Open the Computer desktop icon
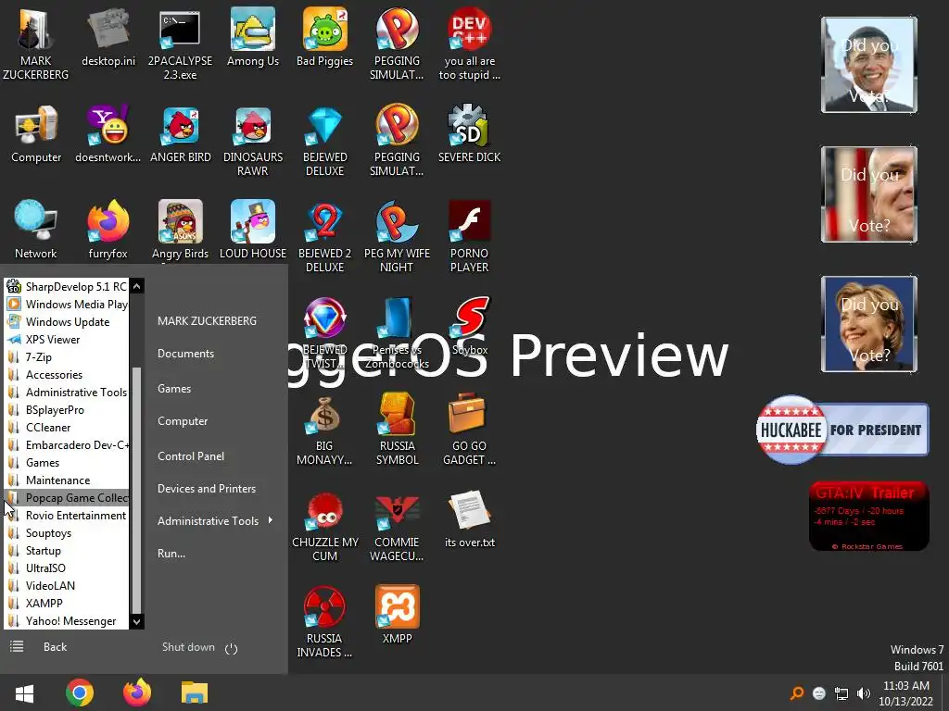The image size is (949, 711). pyautogui.click(x=36, y=134)
